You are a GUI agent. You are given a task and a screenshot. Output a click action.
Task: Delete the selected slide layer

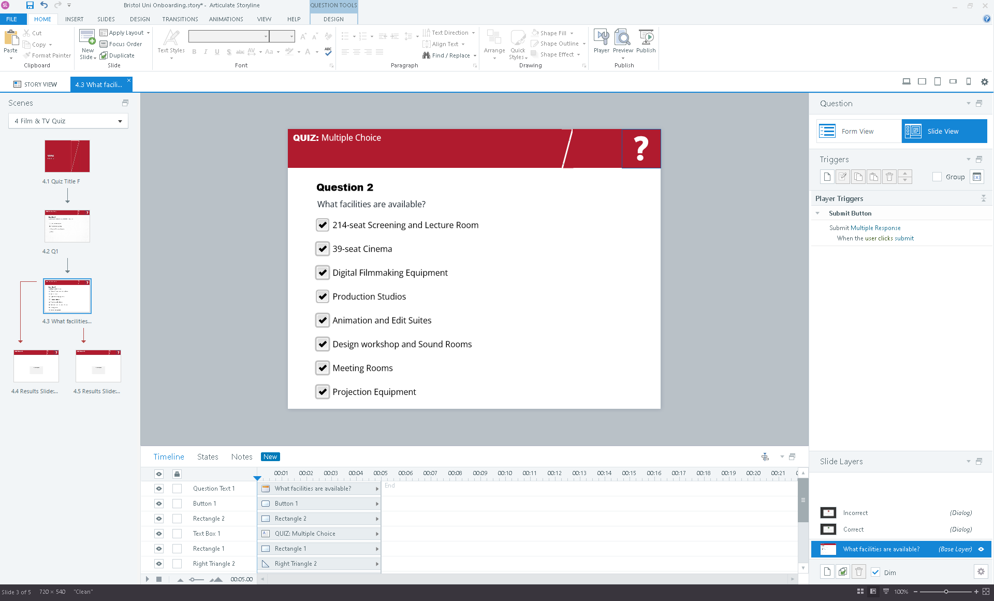(x=859, y=571)
